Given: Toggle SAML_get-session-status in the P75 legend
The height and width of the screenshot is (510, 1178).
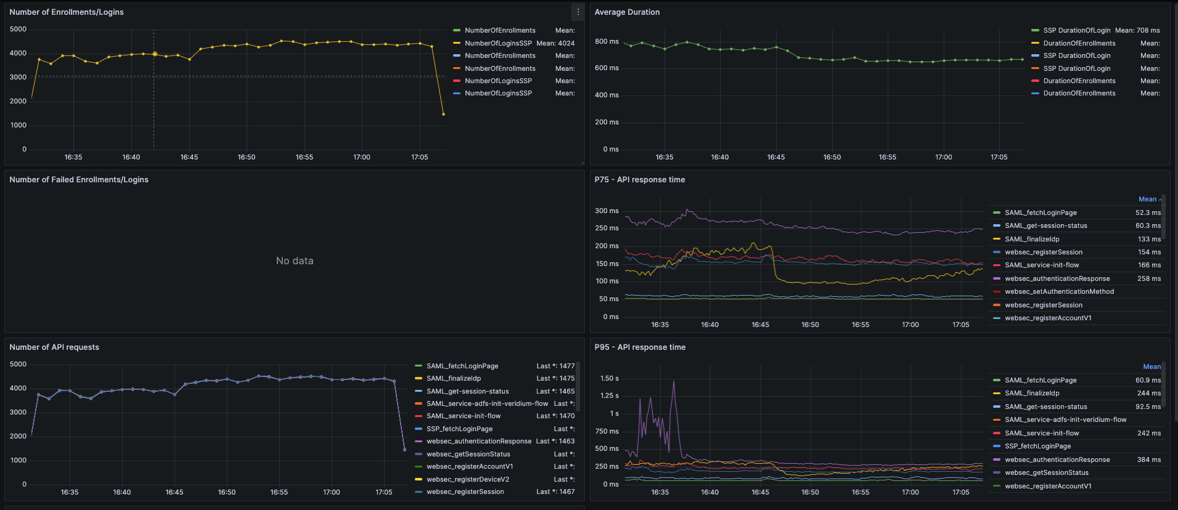Looking at the screenshot, I should point(1046,225).
